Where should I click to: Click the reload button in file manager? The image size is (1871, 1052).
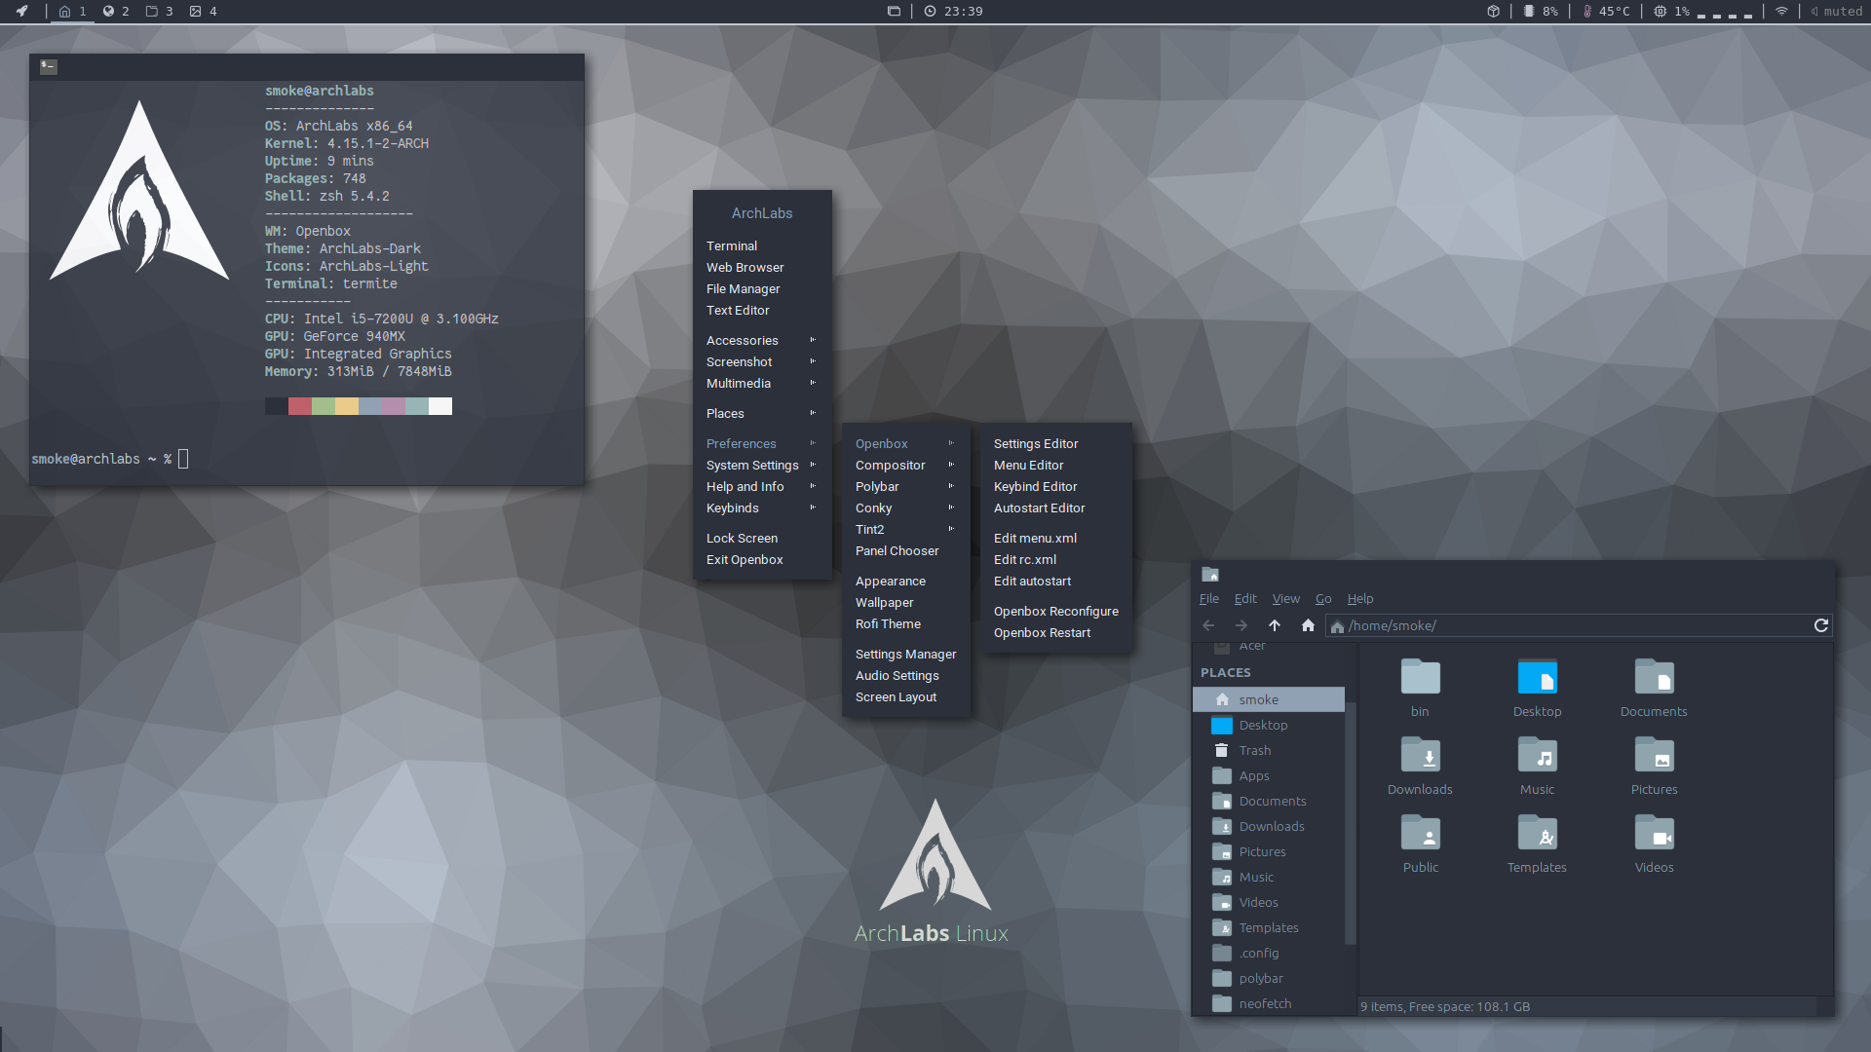1820,625
